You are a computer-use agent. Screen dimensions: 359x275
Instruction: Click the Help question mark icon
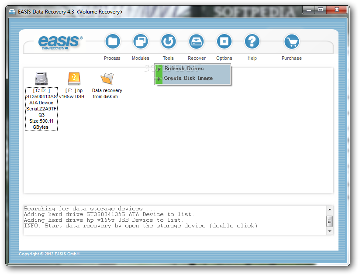[x=252, y=41]
